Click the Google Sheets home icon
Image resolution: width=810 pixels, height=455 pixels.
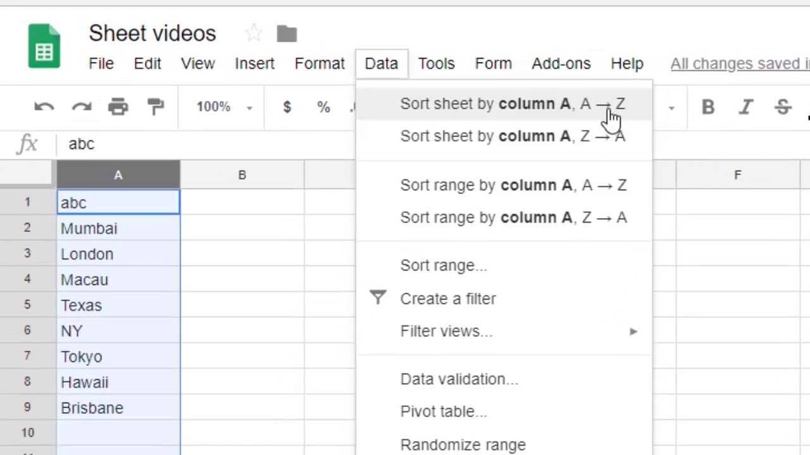(x=44, y=44)
